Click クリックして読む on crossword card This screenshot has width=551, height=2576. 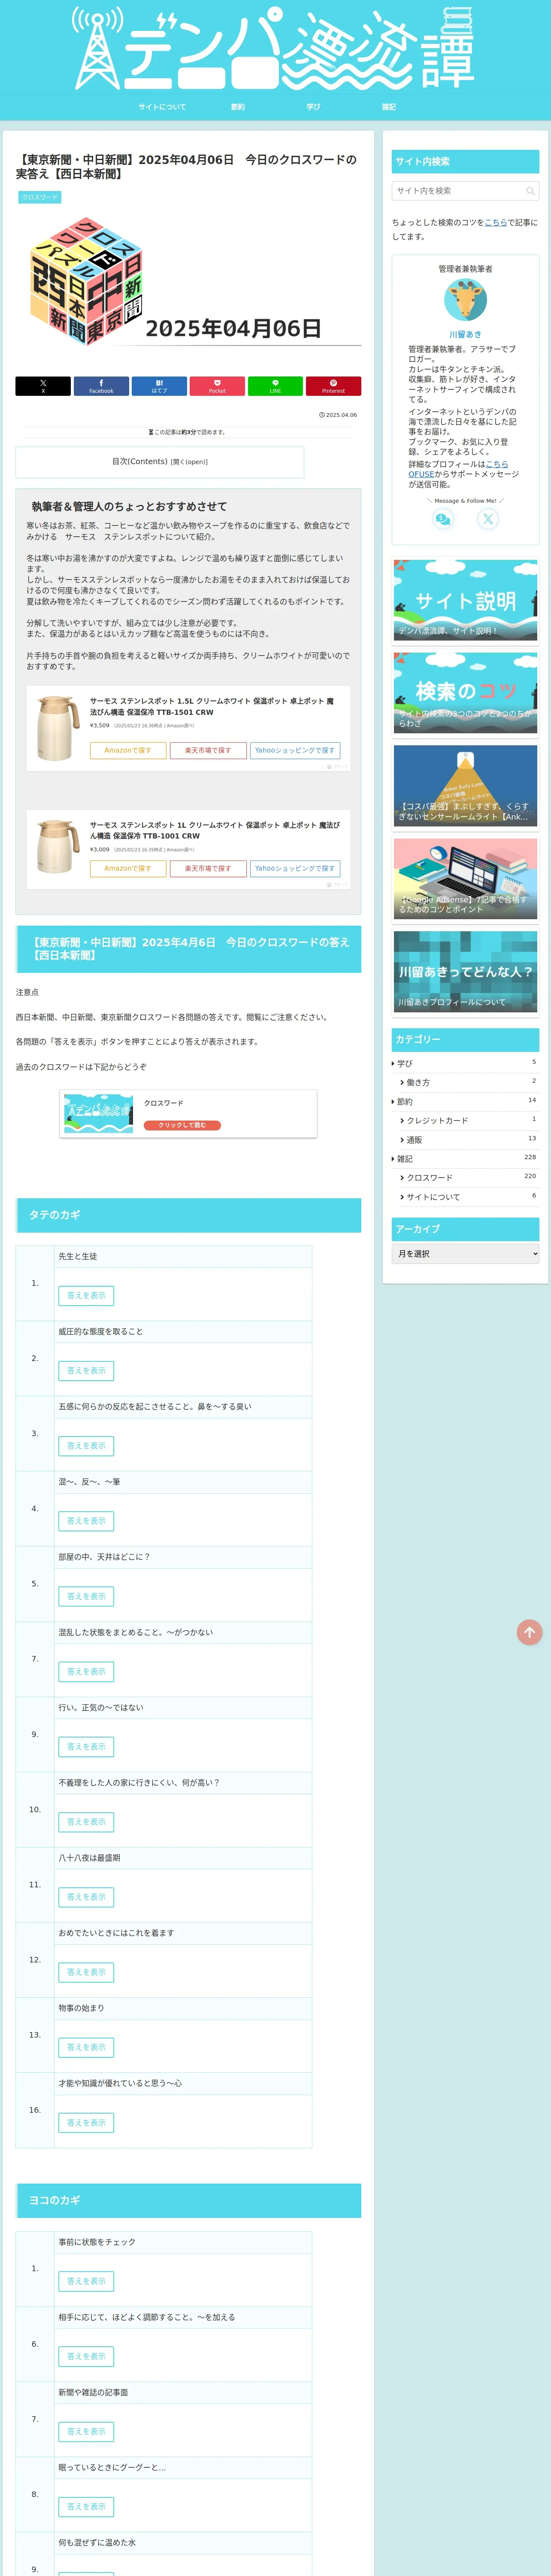coord(182,1125)
